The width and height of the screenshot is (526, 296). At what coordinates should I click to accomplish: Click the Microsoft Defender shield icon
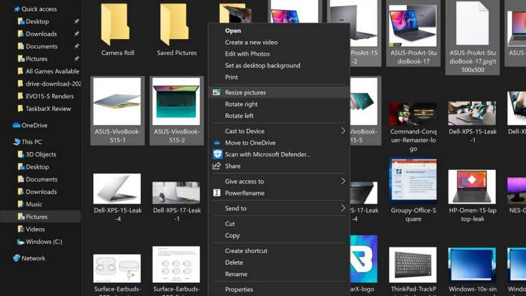(x=217, y=154)
